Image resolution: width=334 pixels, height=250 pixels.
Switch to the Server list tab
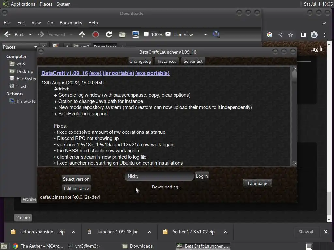click(x=193, y=61)
